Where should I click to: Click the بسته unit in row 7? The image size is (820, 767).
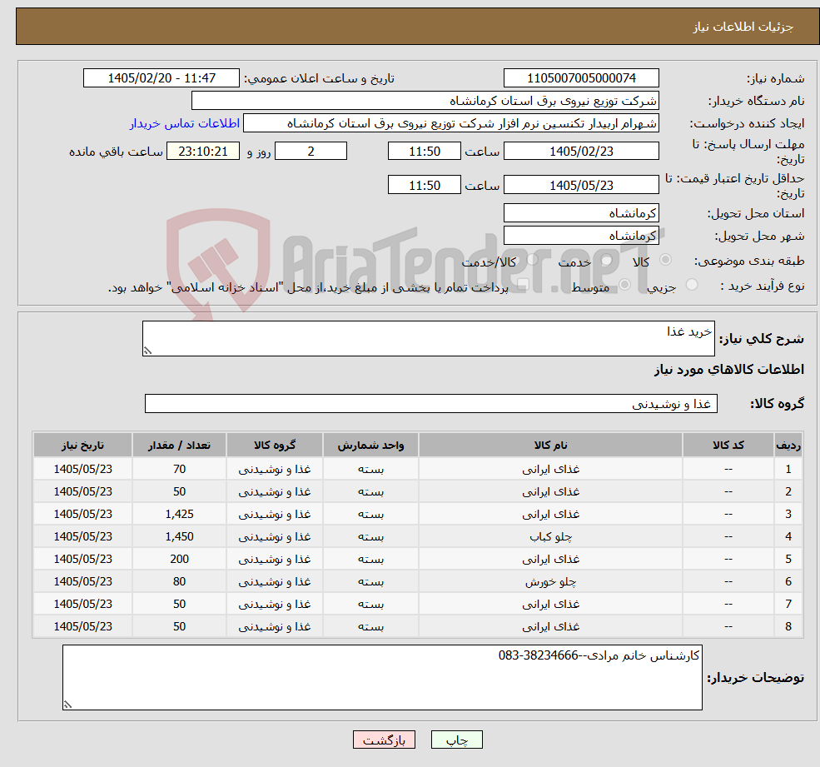coord(370,604)
